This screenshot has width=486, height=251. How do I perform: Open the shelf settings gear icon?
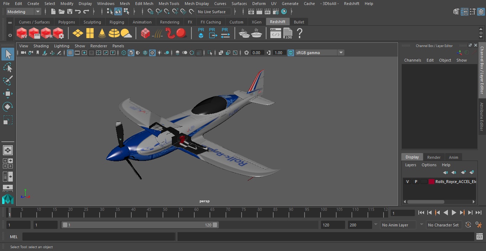click(10, 35)
